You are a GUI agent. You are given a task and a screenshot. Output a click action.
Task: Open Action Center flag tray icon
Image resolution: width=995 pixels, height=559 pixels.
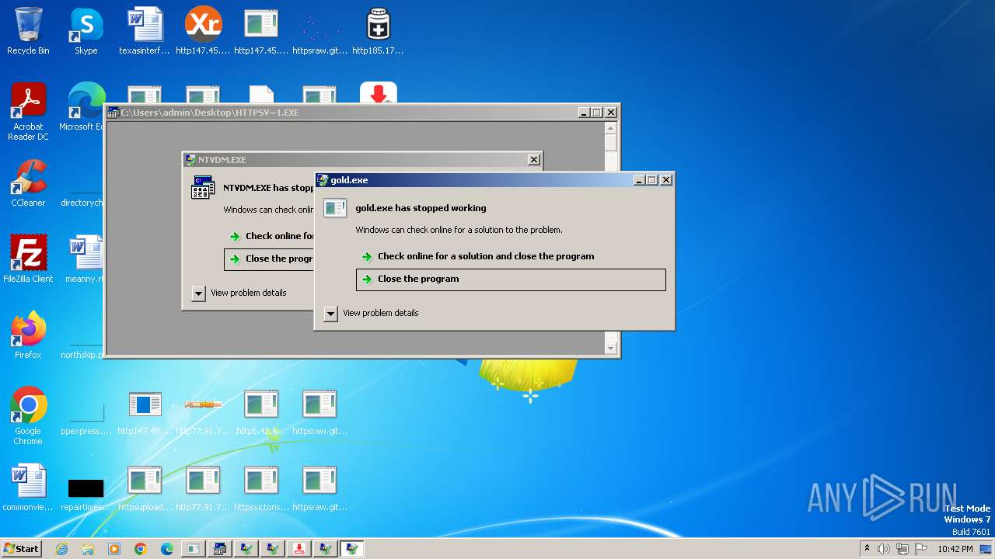point(921,549)
